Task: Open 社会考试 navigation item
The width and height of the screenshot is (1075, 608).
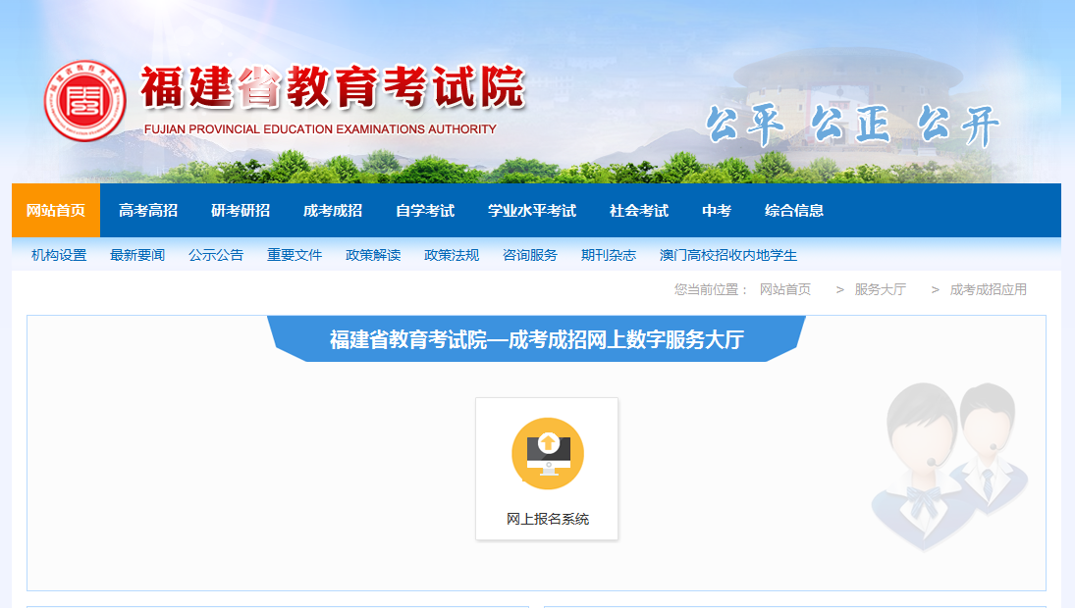Action: coord(639,210)
